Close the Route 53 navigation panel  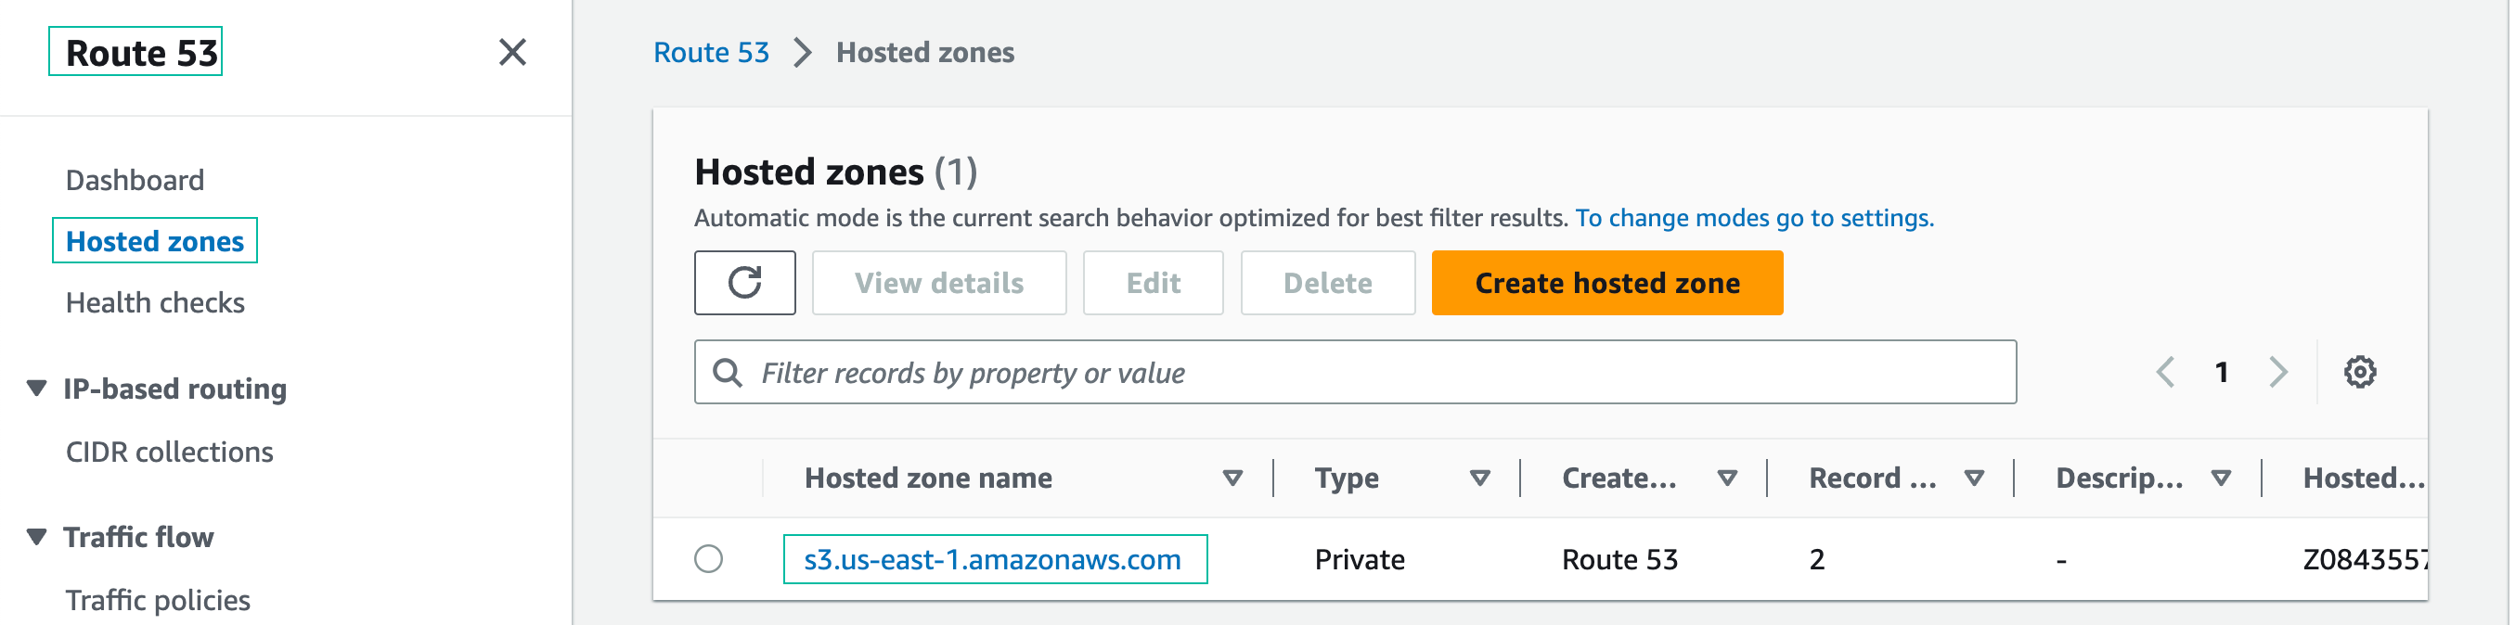pyautogui.click(x=511, y=53)
